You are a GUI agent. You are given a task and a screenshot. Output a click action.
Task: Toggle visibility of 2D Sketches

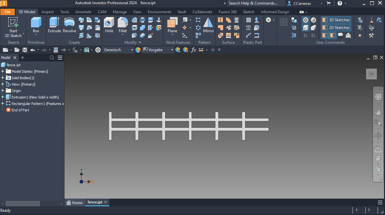pyautogui.click(x=336, y=27)
